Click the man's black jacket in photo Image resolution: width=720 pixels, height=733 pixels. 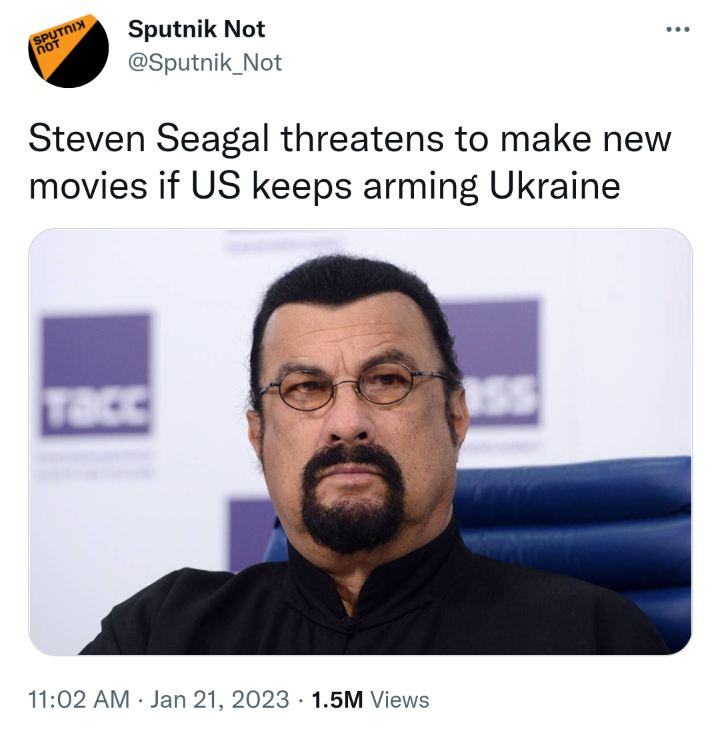click(200, 613)
